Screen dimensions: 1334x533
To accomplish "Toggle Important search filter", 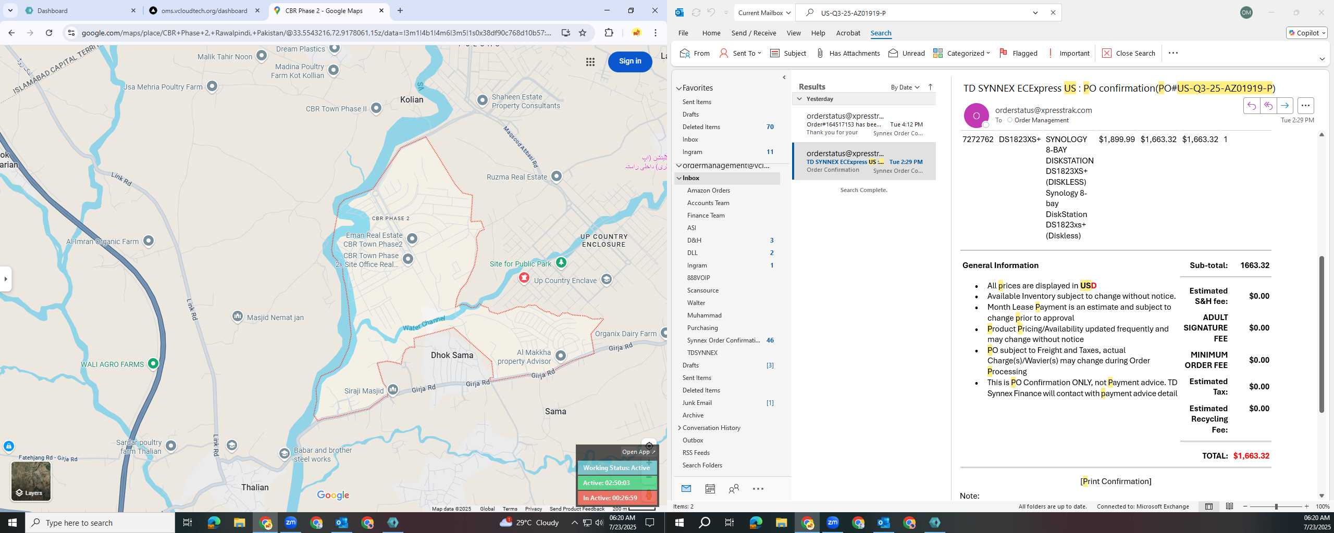I will 1068,53.
